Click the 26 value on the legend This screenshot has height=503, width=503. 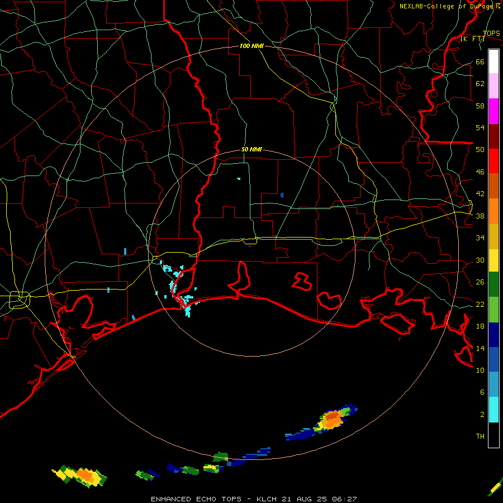(480, 282)
